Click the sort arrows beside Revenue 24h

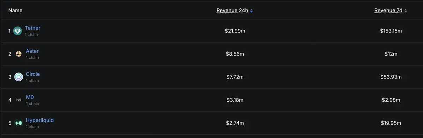click(x=251, y=11)
